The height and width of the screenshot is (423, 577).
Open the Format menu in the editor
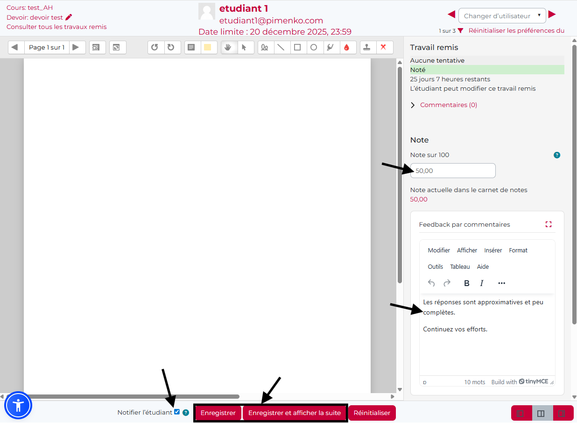[x=518, y=251]
